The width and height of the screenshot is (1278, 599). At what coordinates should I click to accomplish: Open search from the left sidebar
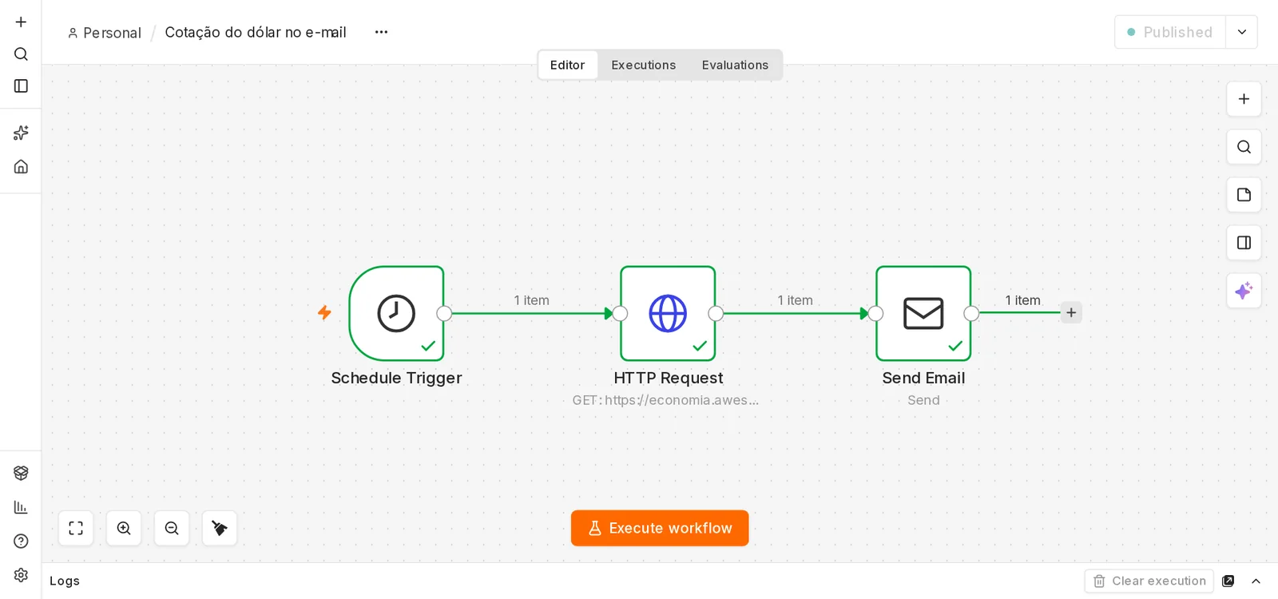(21, 54)
